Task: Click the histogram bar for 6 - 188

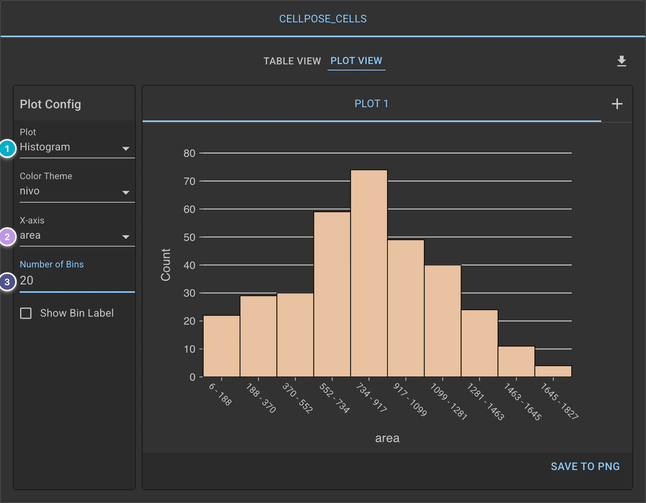Action: (221, 346)
